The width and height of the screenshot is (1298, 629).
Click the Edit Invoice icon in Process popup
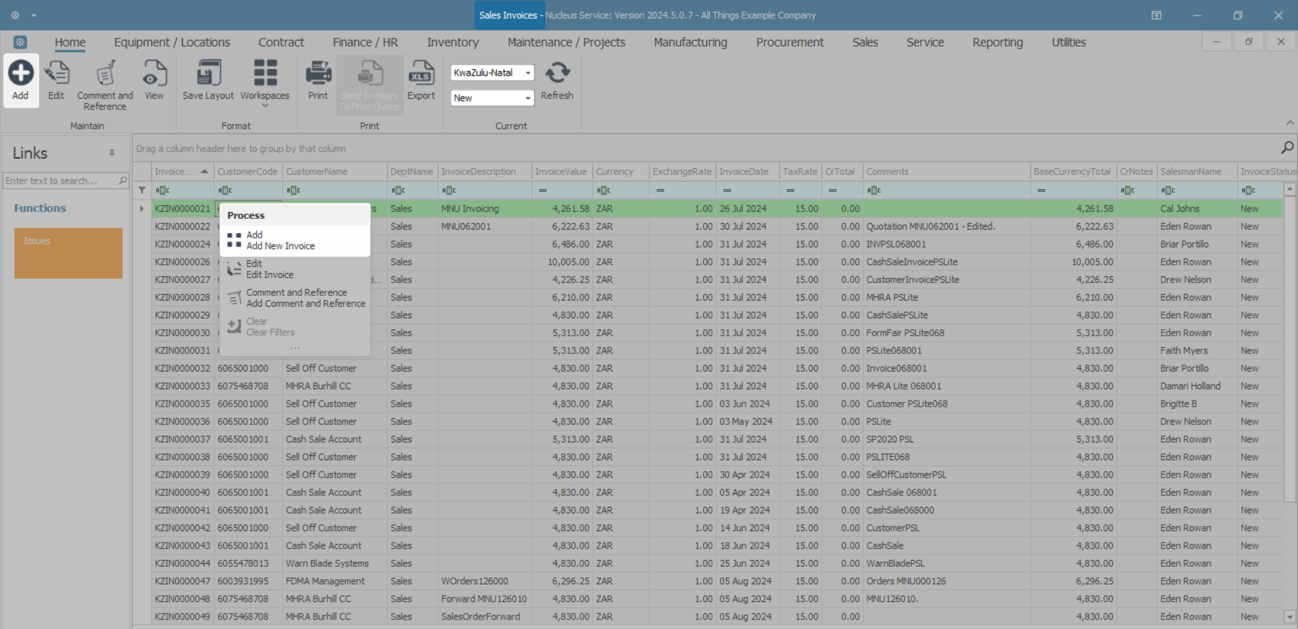click(235, 269)
